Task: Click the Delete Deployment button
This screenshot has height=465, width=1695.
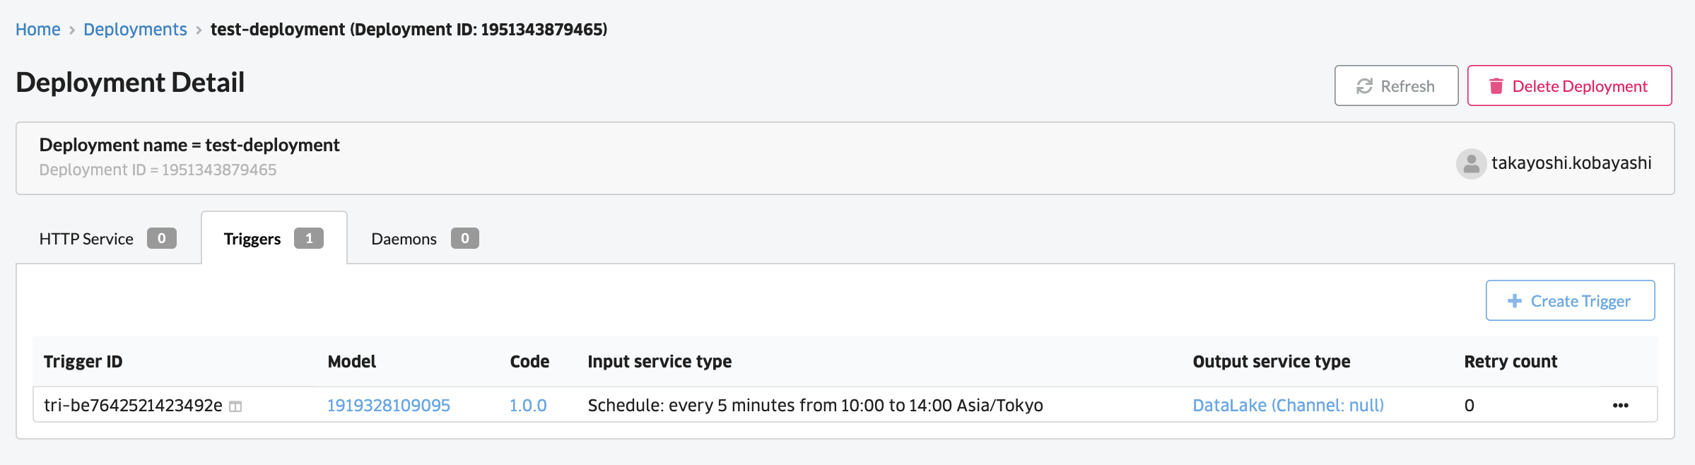Action: coord(1569,86)
